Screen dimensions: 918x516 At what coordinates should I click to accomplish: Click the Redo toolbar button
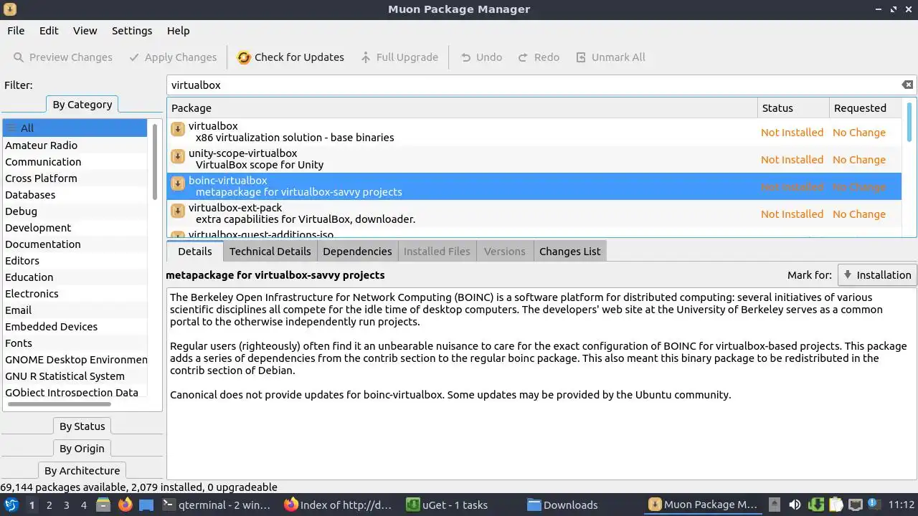point(538,57)
